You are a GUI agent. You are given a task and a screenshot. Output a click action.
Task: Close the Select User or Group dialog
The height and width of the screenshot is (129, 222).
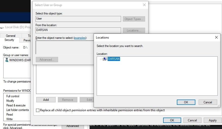[144, 5]
